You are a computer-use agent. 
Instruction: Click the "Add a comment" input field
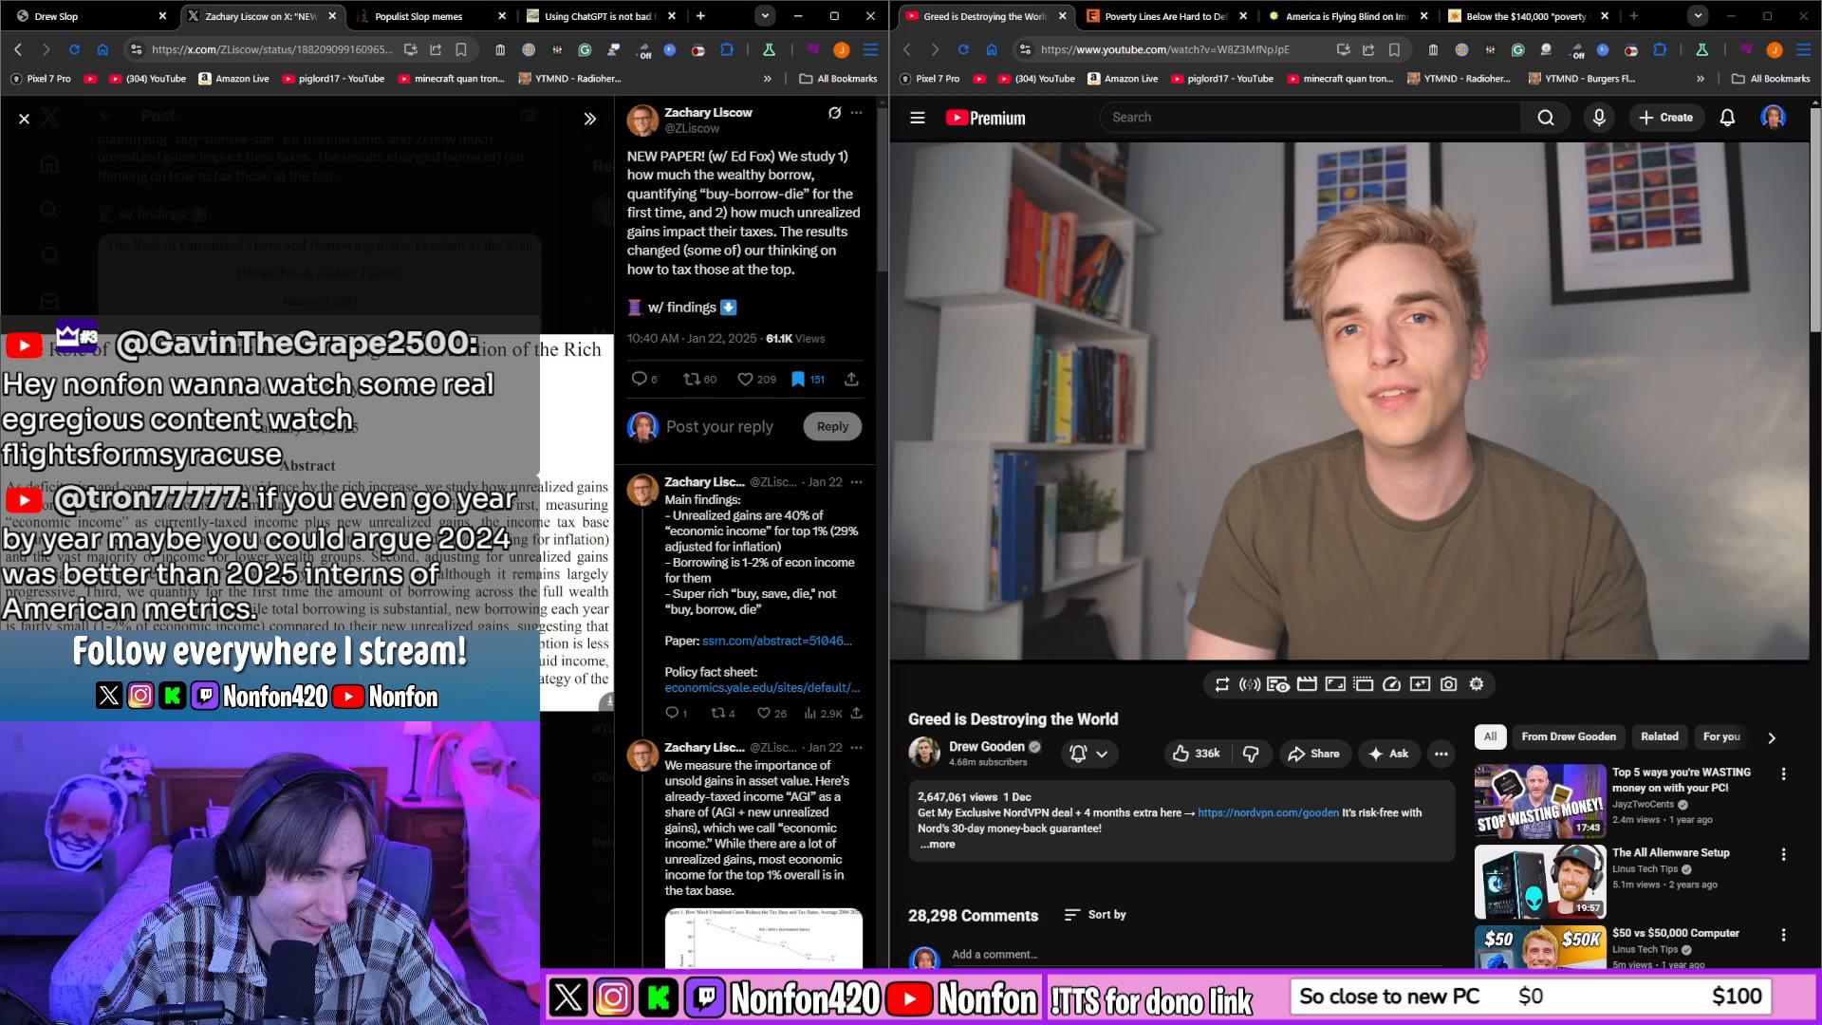tap(1044, 955)
